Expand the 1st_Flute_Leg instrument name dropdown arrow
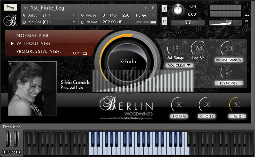 coord(25,8)
